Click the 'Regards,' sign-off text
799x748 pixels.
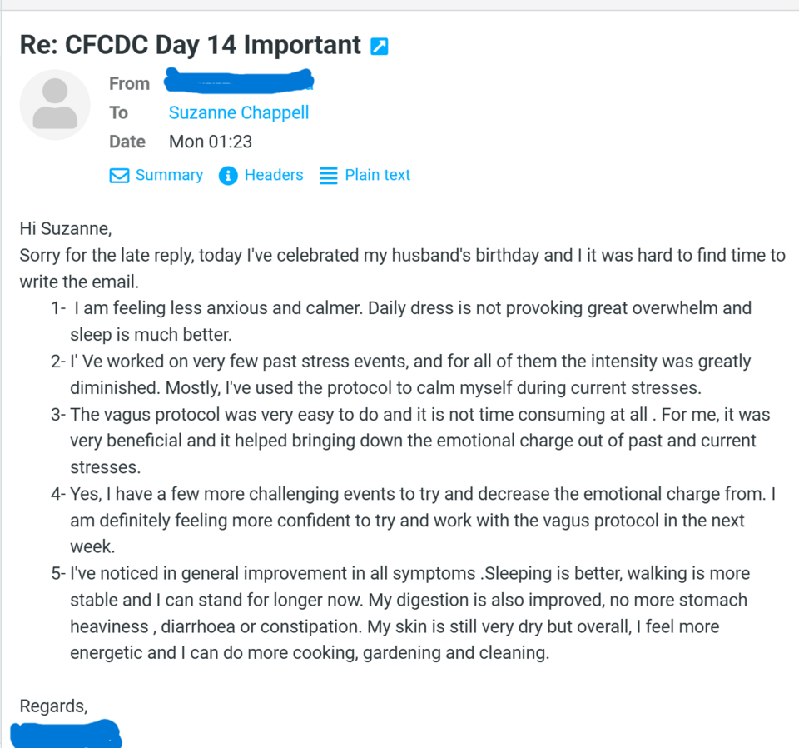pyautogui.click(x=53, y=706)
